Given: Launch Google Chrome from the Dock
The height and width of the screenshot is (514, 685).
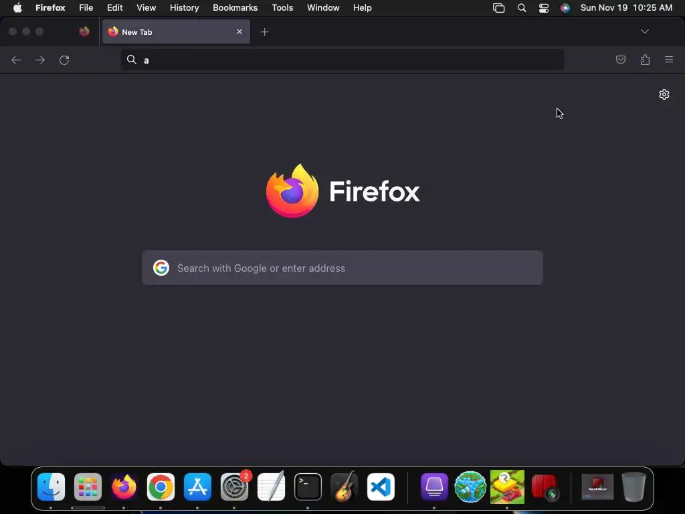Looking at the screenshot, I should pos(161,487).
